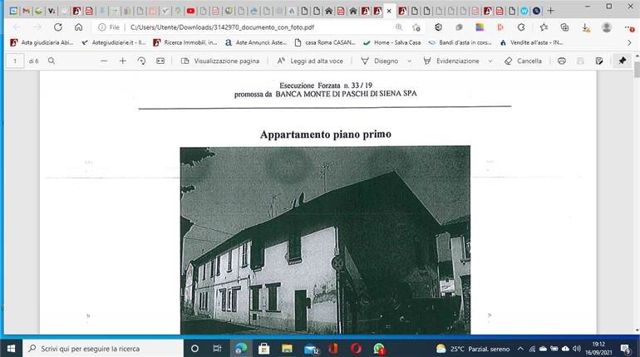This screenshot has width=640, height=357.
Task: Open the Bandi d'asta in cors... bookmark
Action: pos(460,42)
